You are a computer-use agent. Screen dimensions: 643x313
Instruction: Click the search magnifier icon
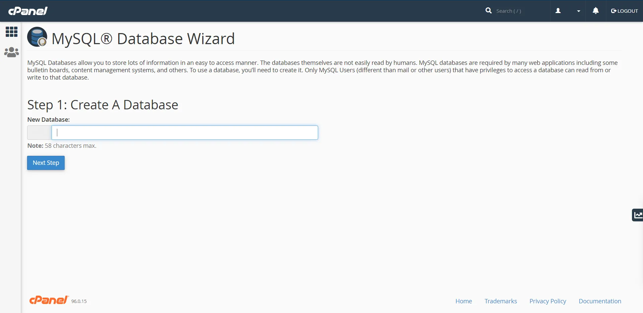(489, 11)
